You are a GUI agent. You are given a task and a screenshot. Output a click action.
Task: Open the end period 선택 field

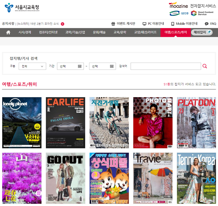[x=102, y=66]
